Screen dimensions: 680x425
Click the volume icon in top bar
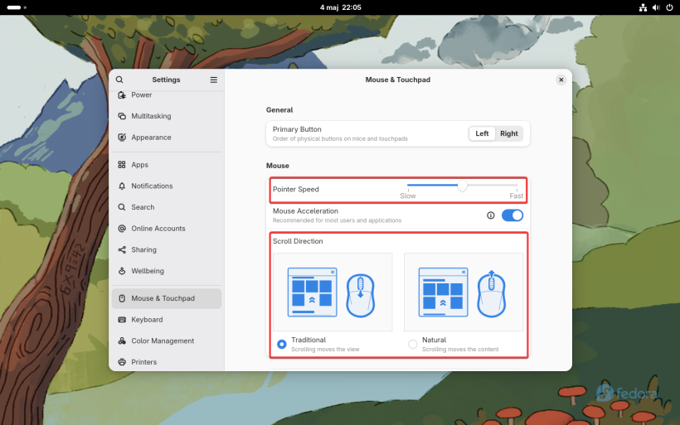click(x=656, y=7)
